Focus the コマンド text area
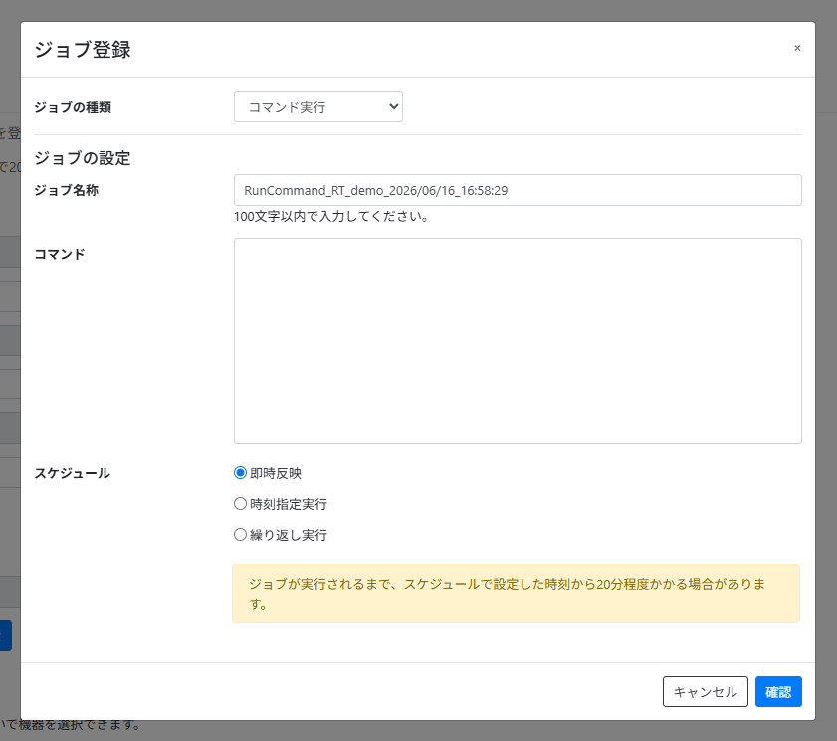The height and width of the screenshot is (741, 837). coord(518,341)
